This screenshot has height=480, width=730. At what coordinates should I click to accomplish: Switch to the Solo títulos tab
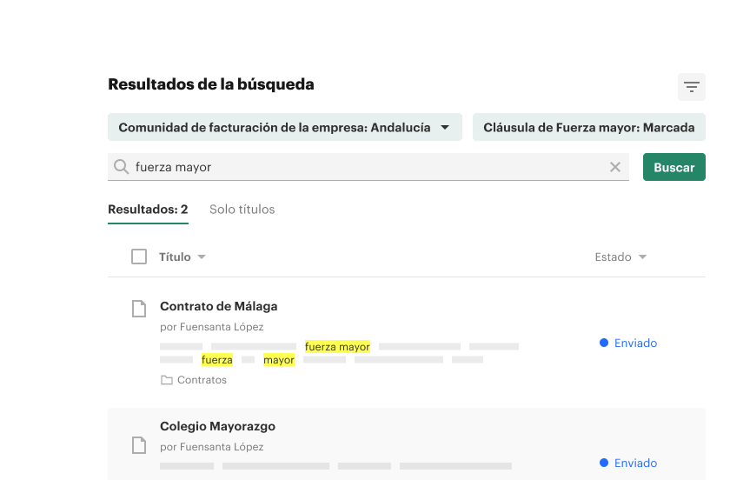242,210
